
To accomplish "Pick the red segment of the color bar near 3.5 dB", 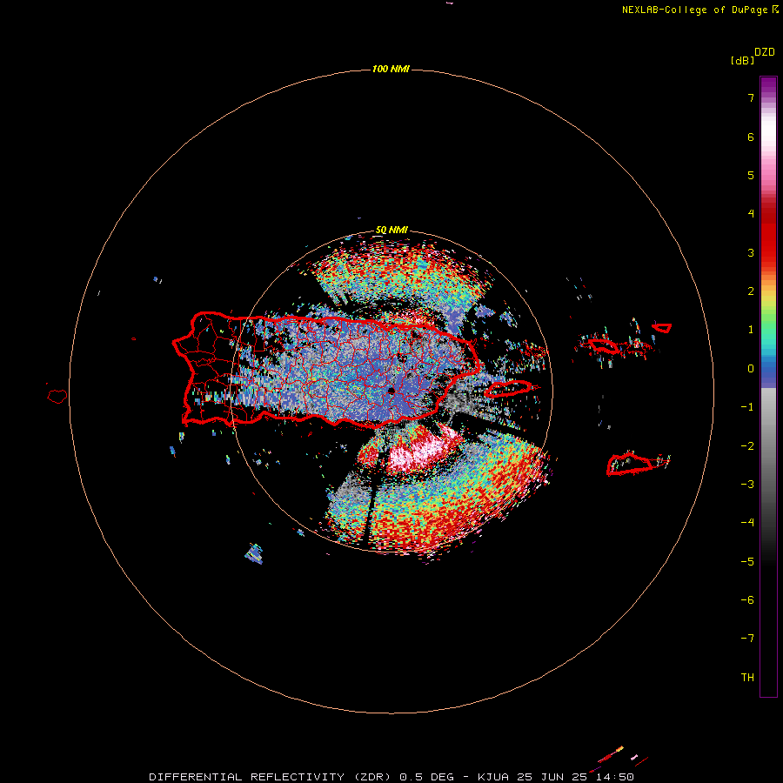I will (x=768, y=234).
